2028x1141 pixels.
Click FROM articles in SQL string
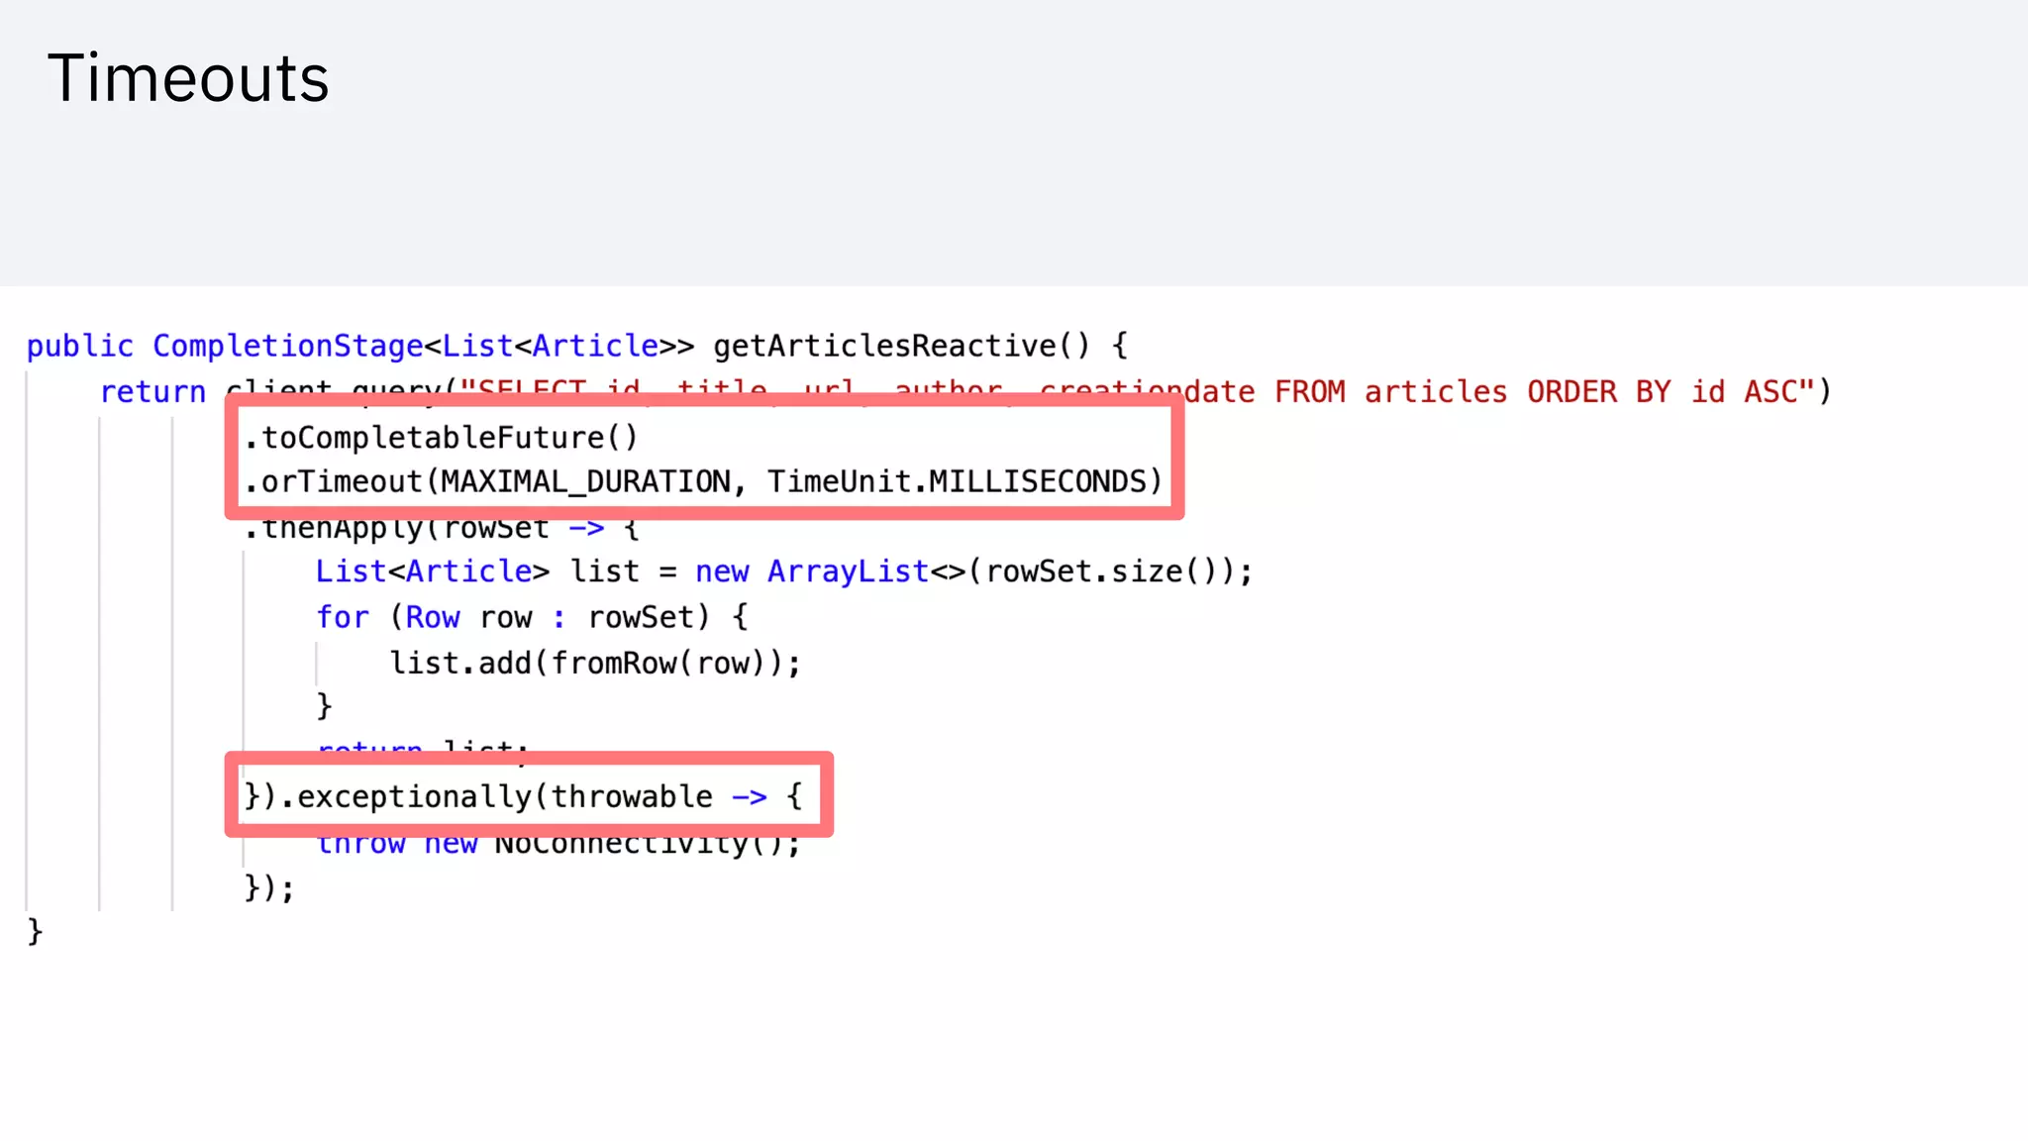click(1390, 391)
